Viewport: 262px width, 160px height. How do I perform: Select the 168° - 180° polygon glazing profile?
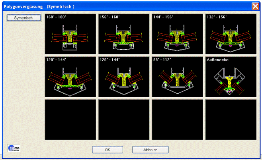click(70, 36)
